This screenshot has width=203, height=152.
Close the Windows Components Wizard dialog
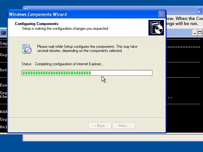coord(161,14)
